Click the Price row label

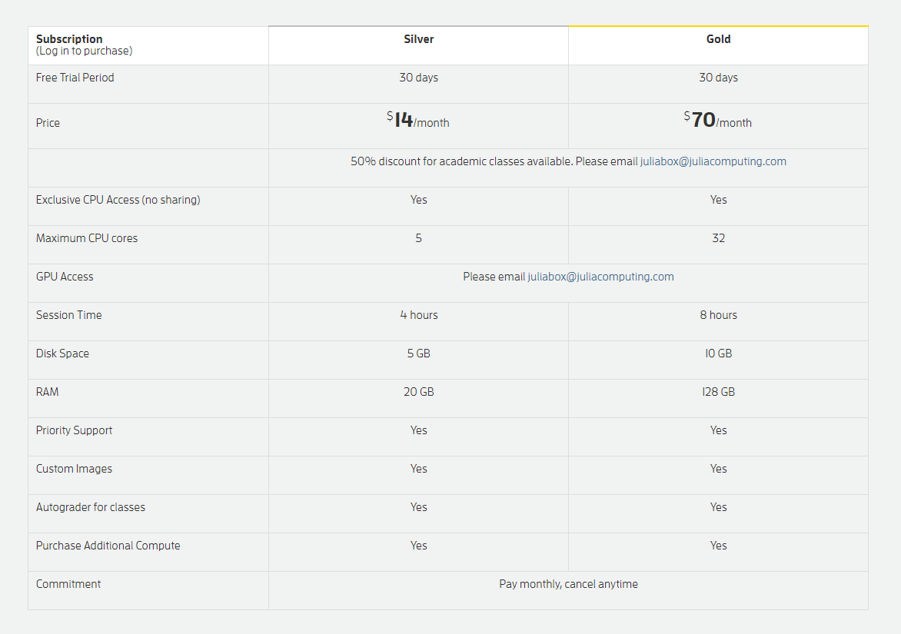48,123
